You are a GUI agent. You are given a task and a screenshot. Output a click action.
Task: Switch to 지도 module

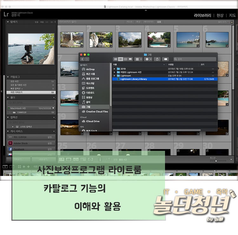click(232, 15)
